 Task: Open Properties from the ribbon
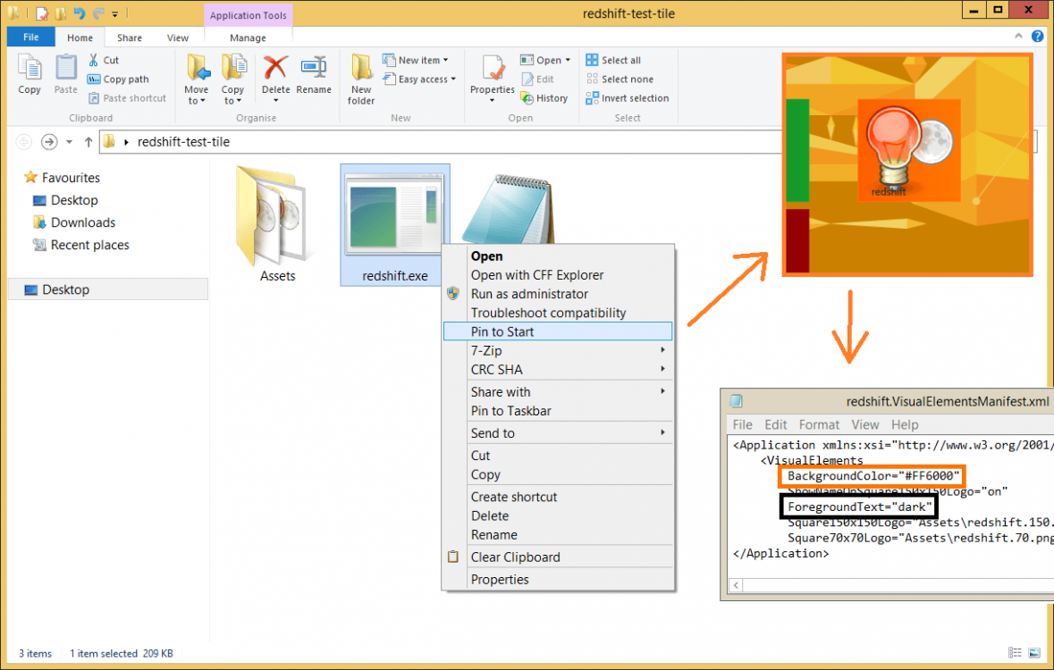(x=493, y=70)
